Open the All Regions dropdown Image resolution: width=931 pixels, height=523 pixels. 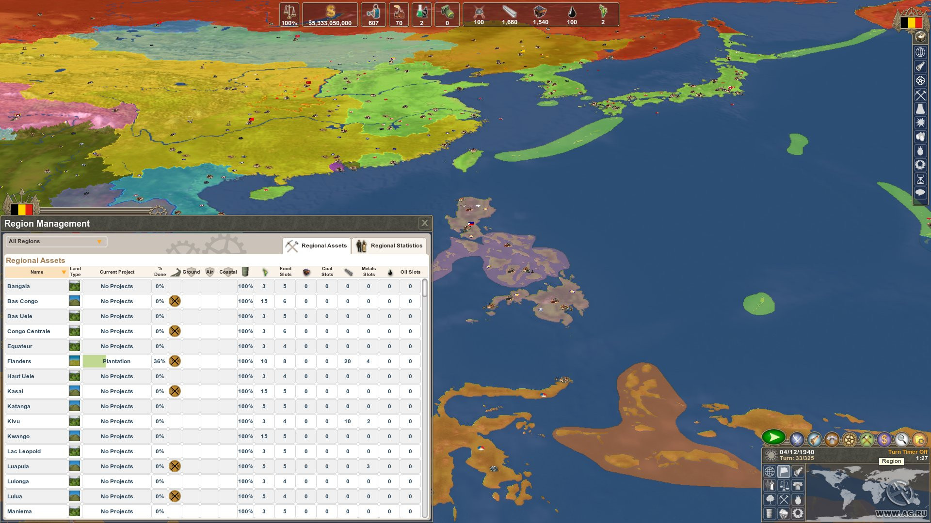tap(56, 241)
